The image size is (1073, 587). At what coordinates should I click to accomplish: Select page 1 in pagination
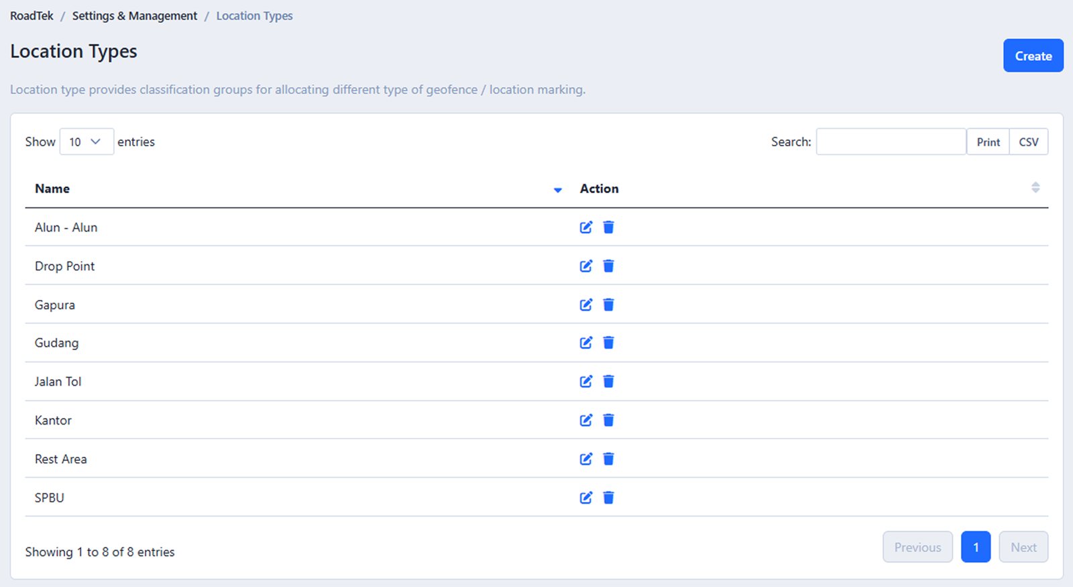[x=975, y=547]
